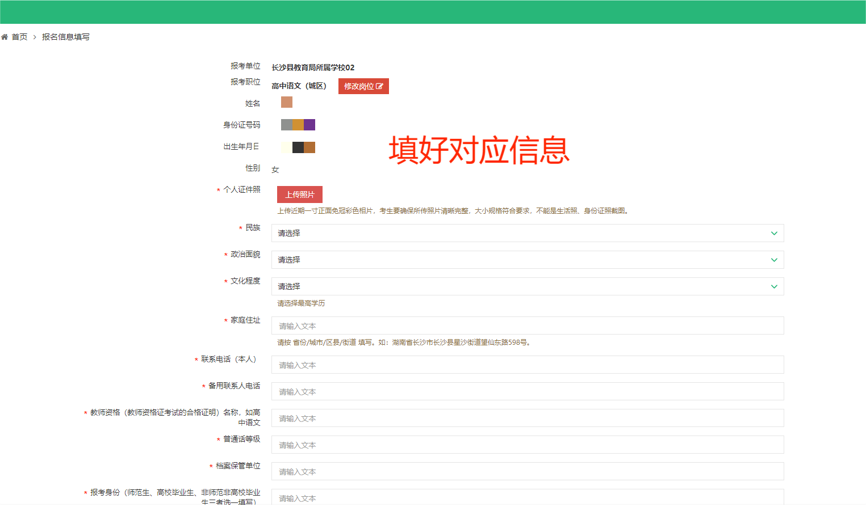
Task: Click the chevron of 政治面貌 select
Action: point(774,260)
